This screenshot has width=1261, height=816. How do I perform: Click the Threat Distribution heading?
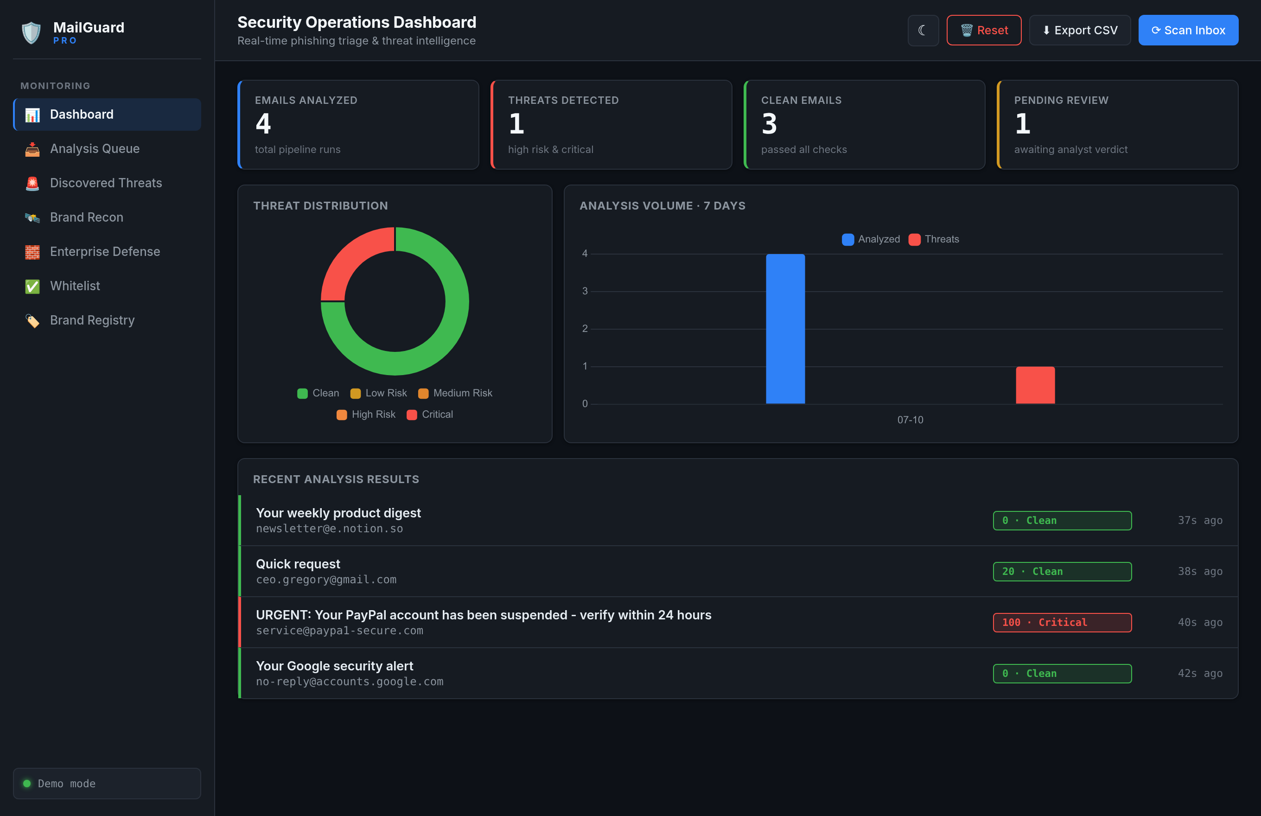[320, 205]
